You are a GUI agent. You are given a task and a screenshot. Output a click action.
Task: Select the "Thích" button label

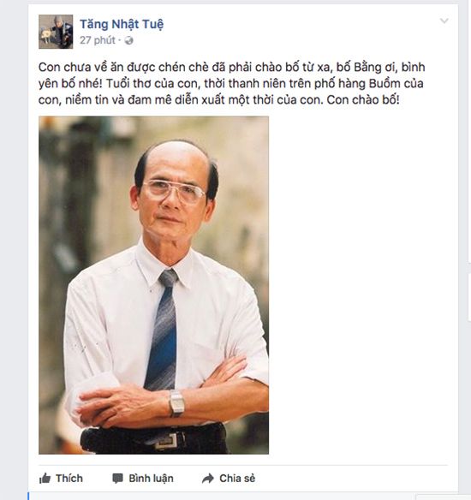coord(69,479)
